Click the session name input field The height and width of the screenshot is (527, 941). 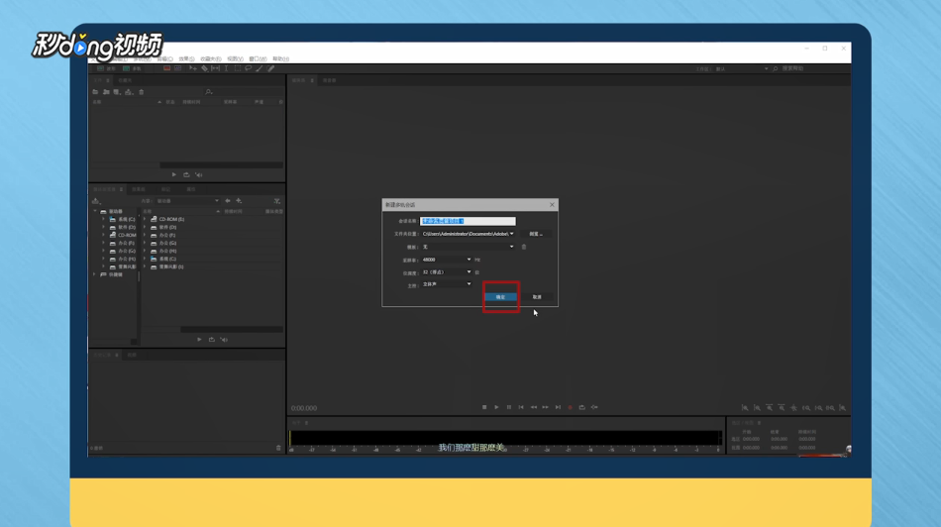coord(468,221)
